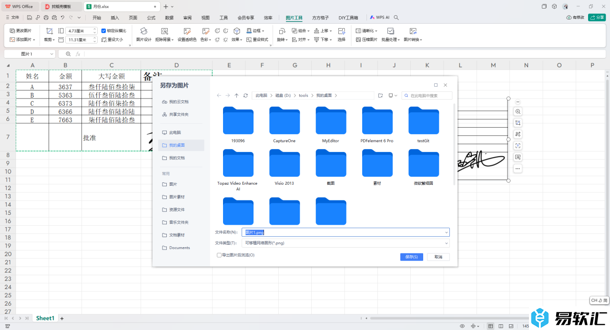610x330 pixels.
Task: Click the crop icon in picture floating toolbar
Action: pos(518,123)
